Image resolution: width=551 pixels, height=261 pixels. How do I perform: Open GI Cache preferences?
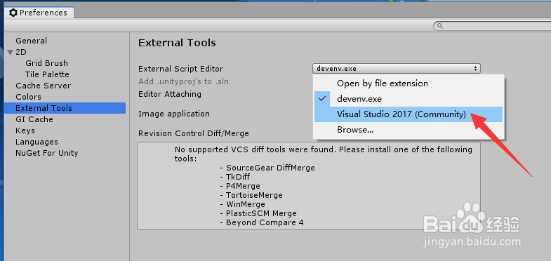point(34,119)
